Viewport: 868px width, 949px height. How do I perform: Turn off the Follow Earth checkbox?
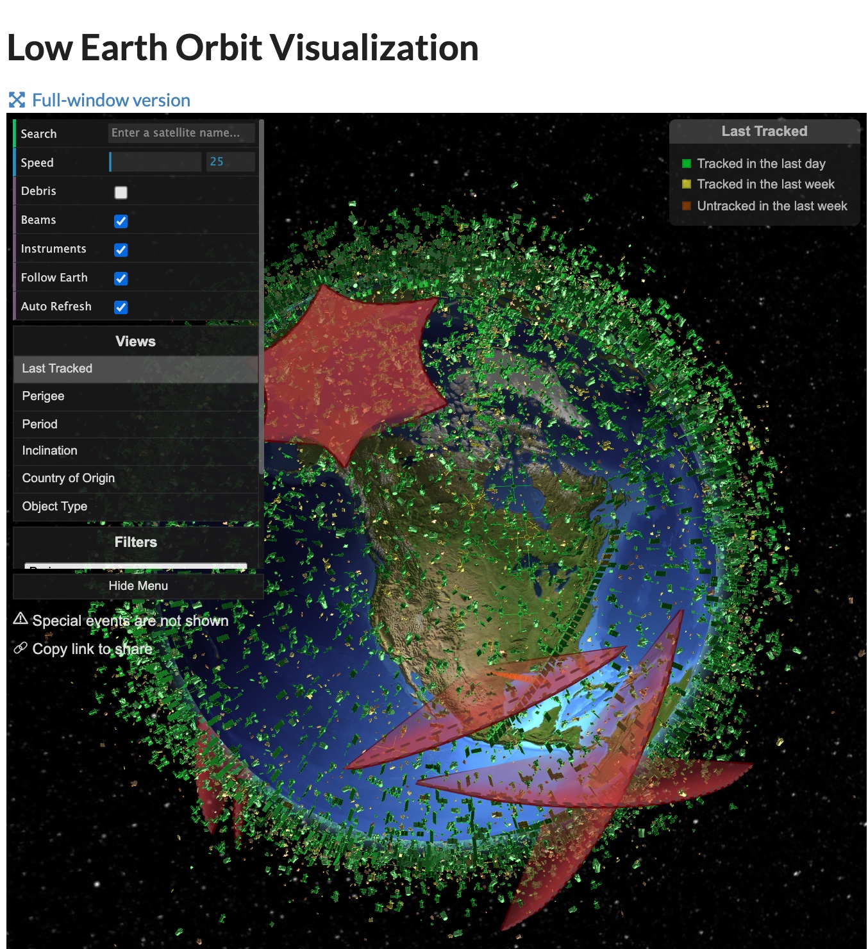tap(121, 278)
